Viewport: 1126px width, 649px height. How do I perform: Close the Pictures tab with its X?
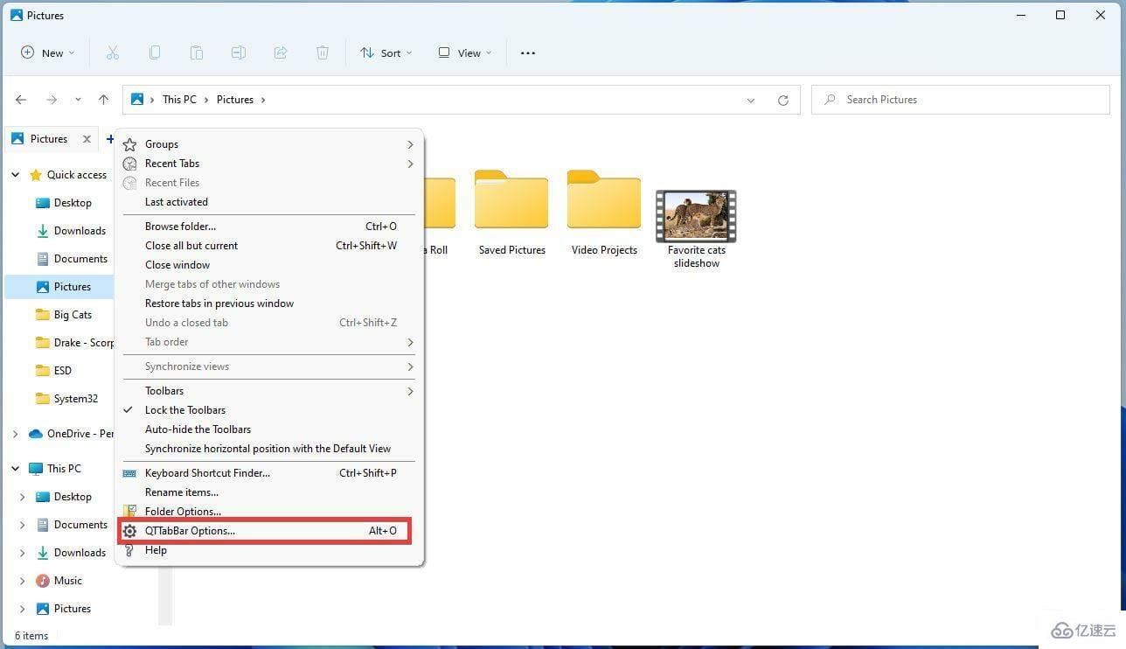click(87, 139)
